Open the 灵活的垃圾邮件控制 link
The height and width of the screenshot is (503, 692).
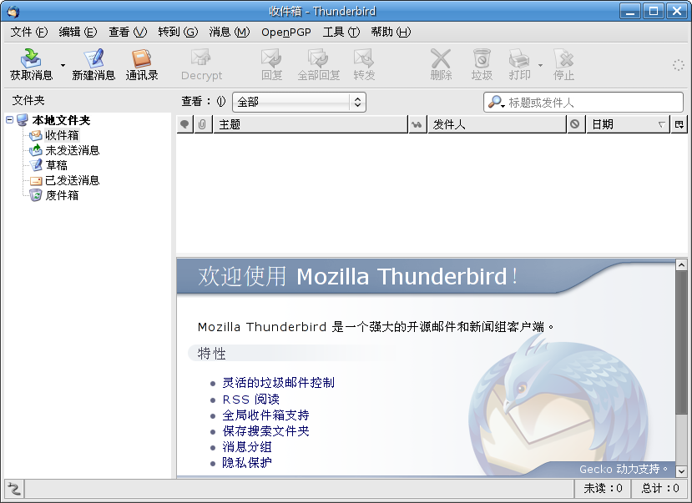click(x=278, y=382)
